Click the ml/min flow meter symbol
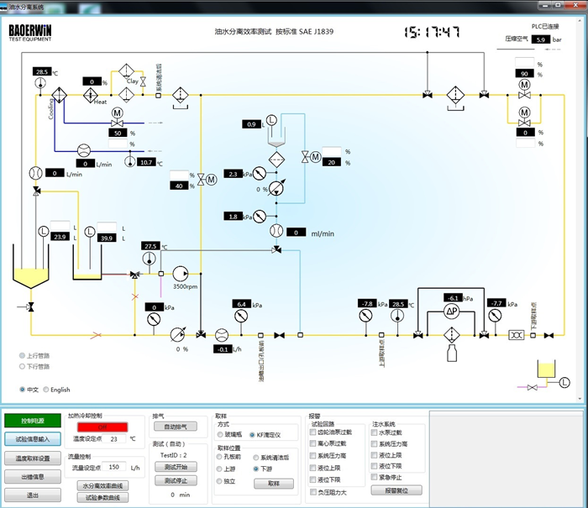Viewport: 588px width, 508px height. click(x=276, y=231)
